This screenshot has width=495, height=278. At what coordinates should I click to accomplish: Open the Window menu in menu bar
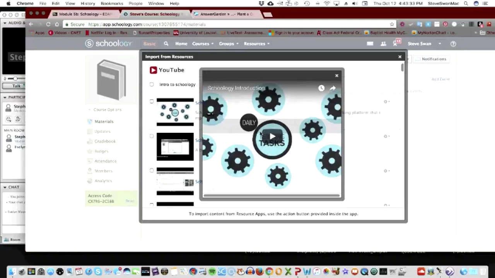tap(156, 3)
